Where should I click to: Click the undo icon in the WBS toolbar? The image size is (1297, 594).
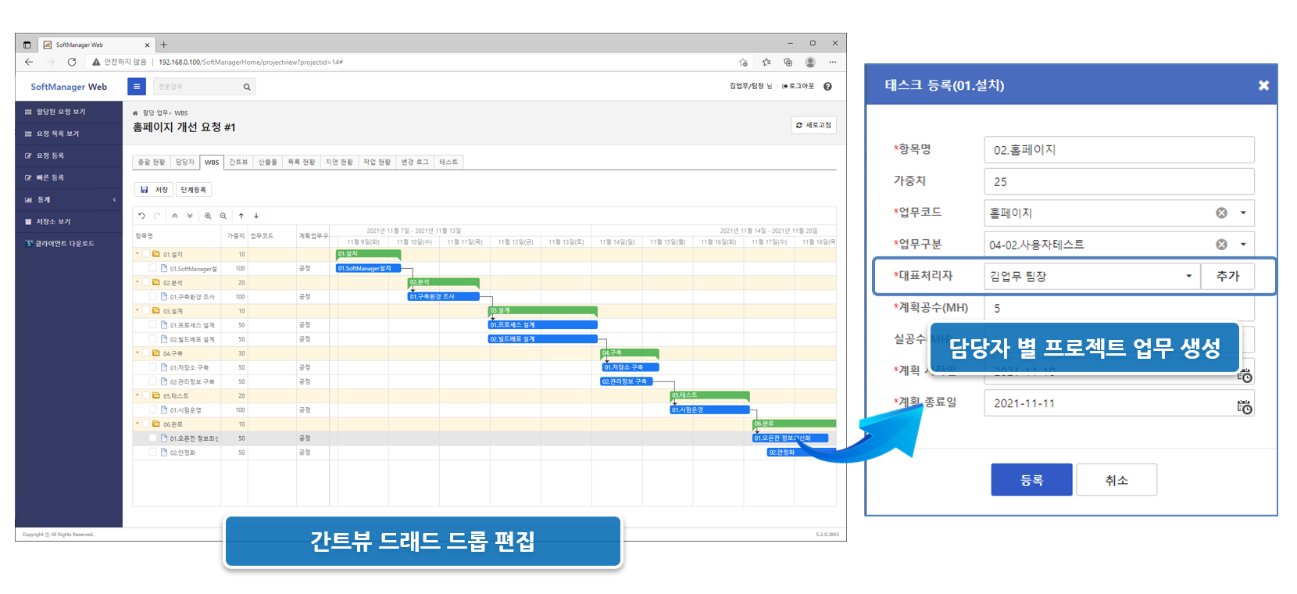coord(141,216)
